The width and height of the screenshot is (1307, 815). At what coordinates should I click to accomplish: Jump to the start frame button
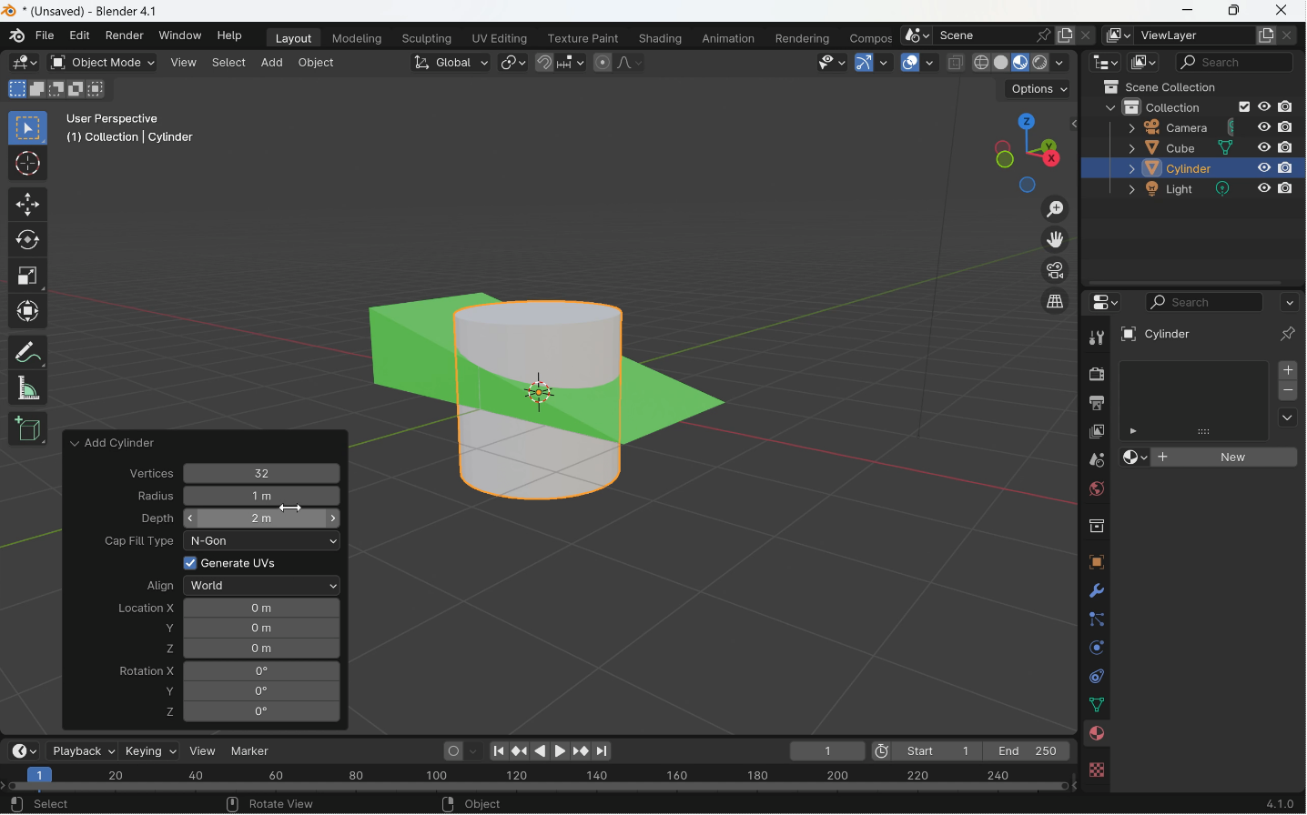tap(499, 751)
